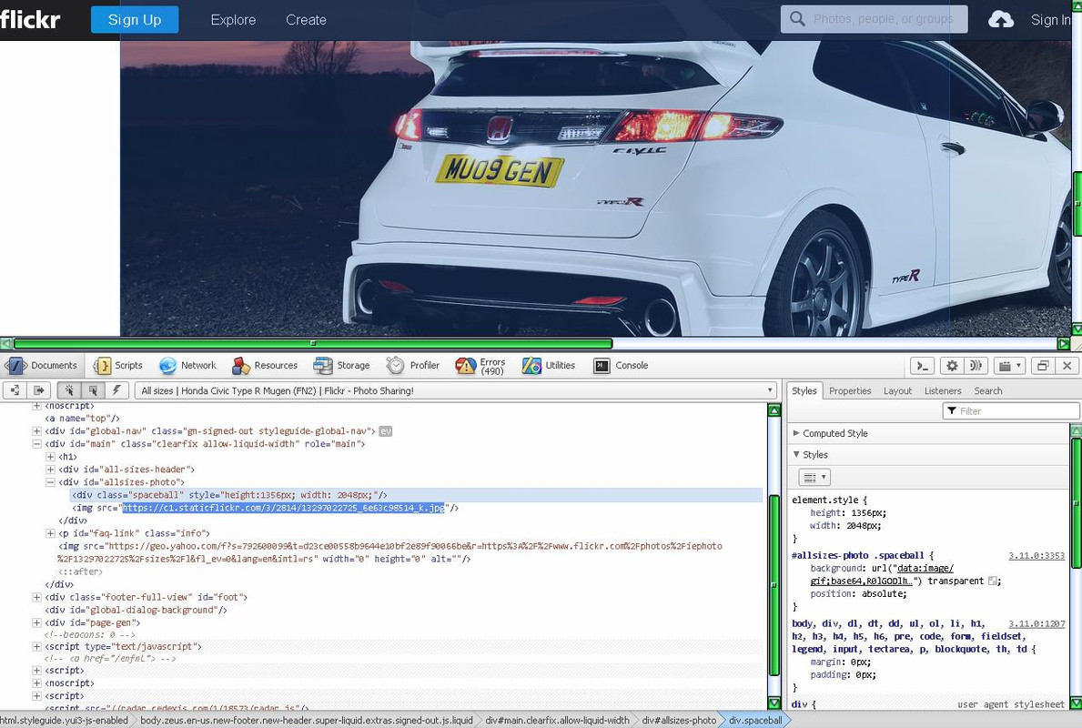Screen dimensions: 1082x728
Task: Open the 3.11.0:3353 stylesheet link
Action: 1036,555
